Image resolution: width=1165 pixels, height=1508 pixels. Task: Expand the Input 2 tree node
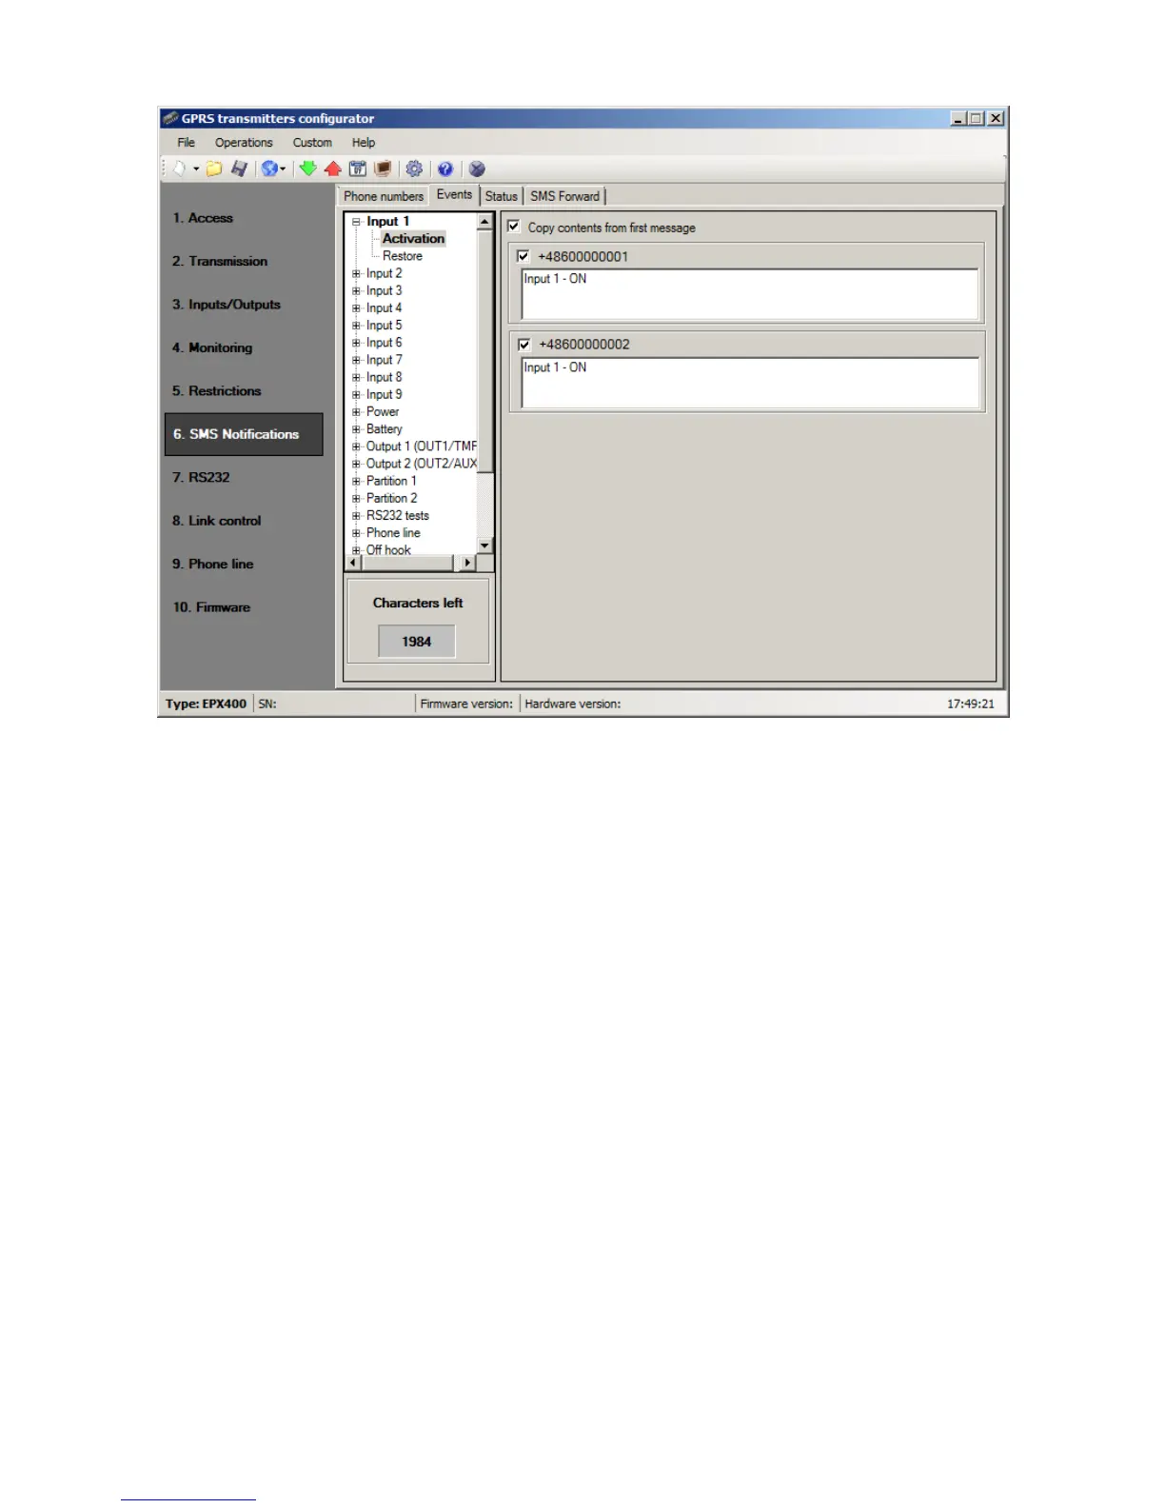[x=357, y=274]
